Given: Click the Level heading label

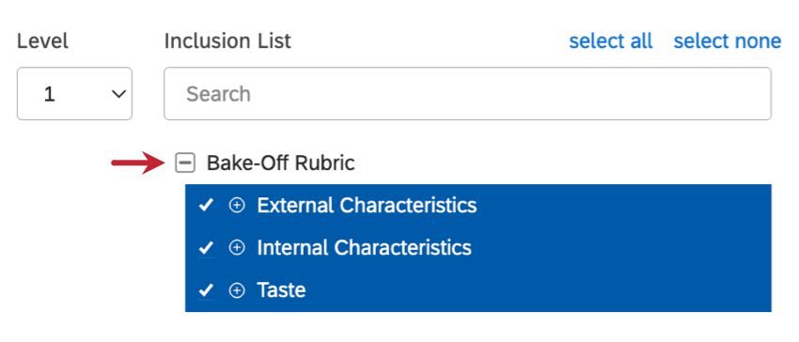Looking at the screenshot, I should [42, 40].
